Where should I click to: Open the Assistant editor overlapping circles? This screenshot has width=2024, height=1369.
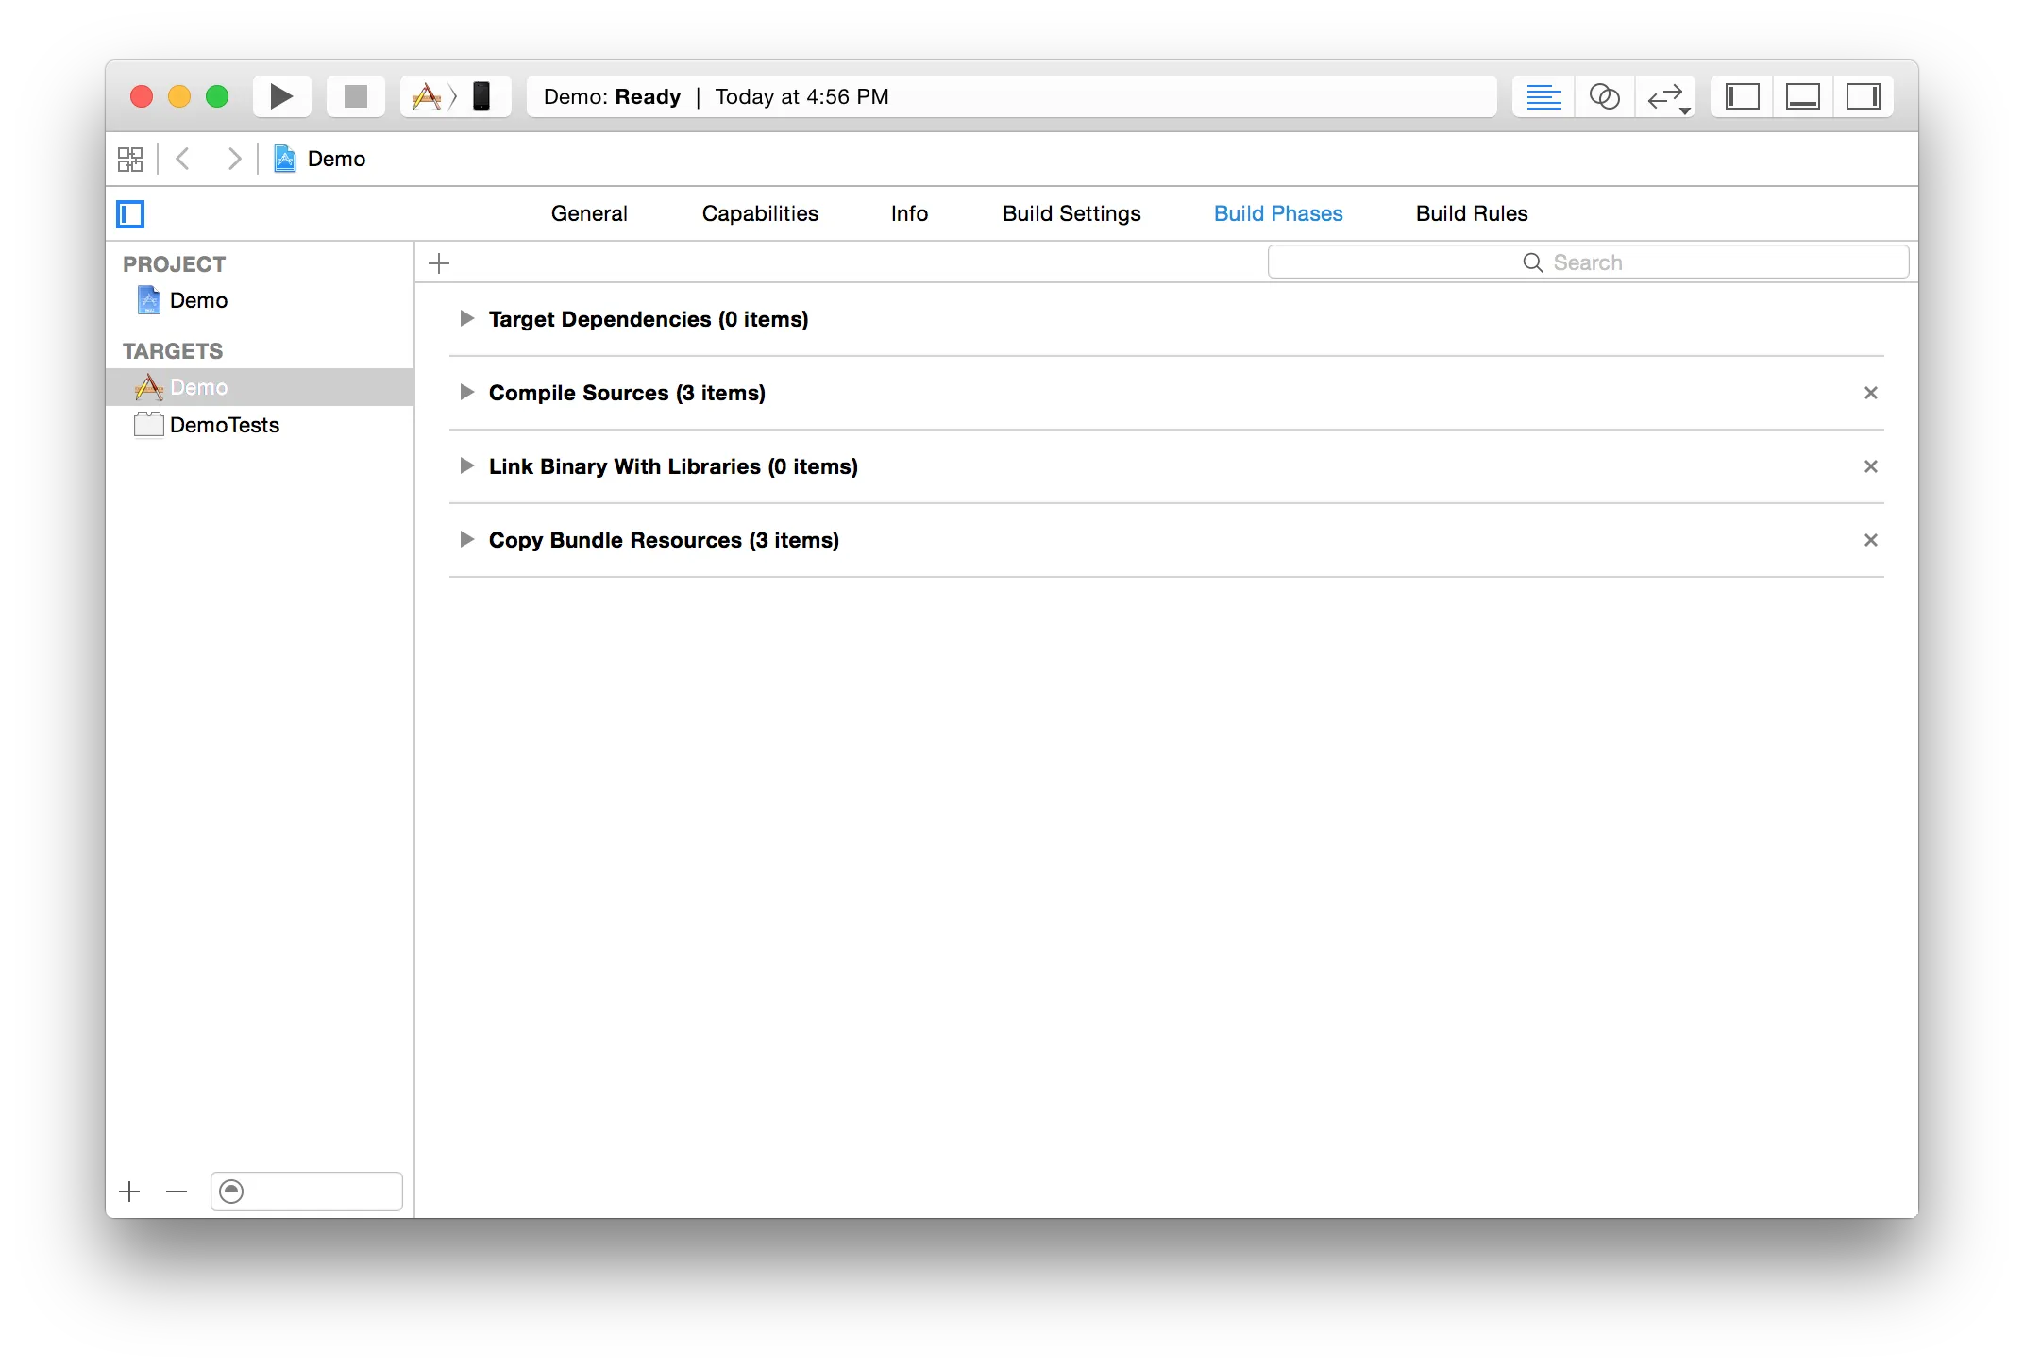pos(1604,96)
